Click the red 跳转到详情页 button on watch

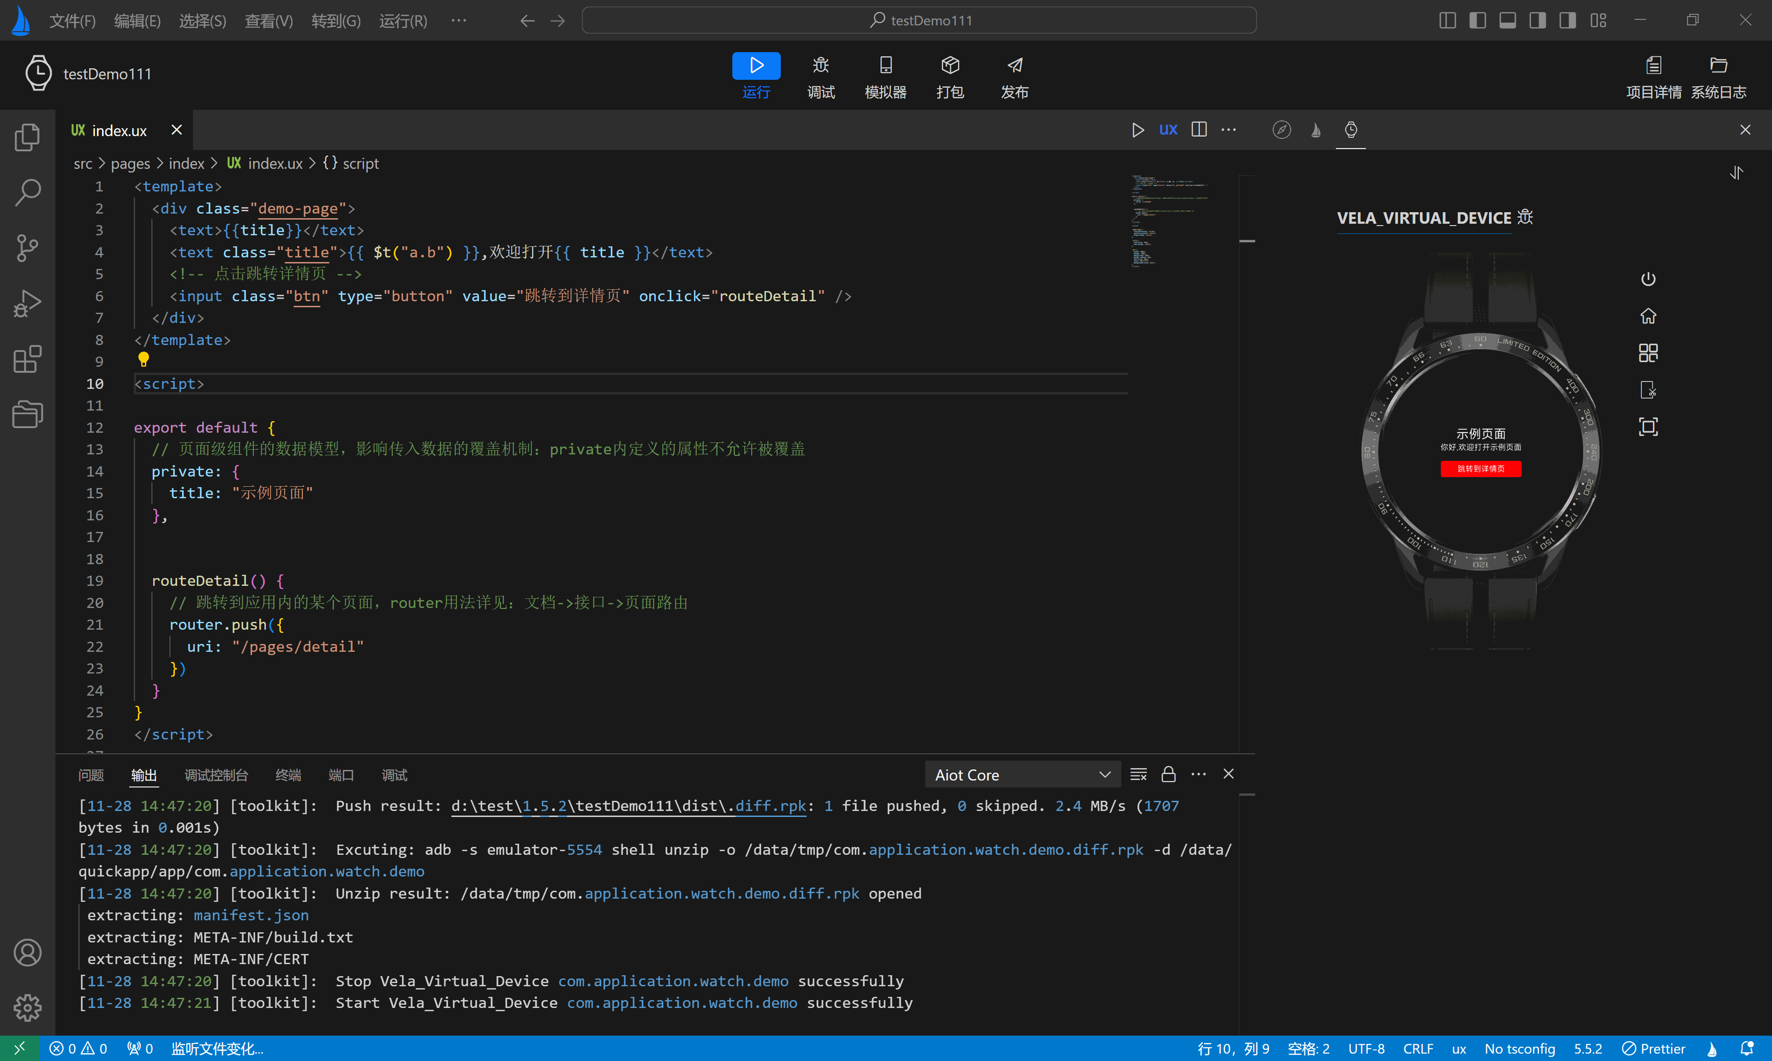[1480, 469]
